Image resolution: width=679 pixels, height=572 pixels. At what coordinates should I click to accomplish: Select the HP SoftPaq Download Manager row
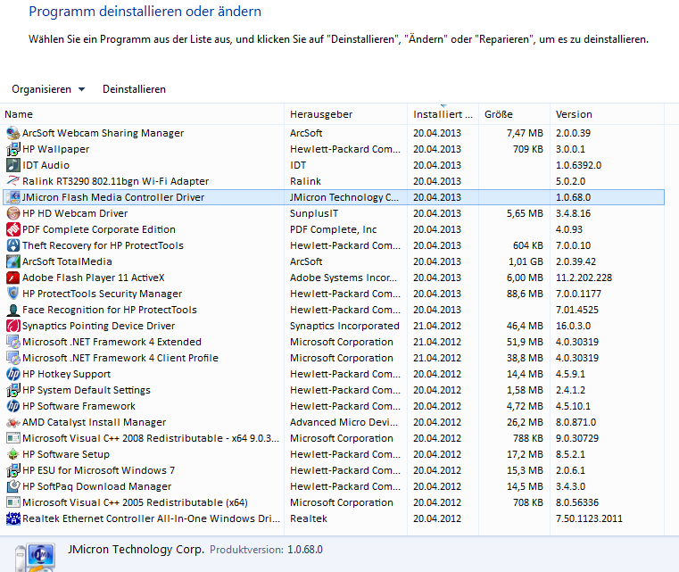pyautogui.click(x=334, y=486)
